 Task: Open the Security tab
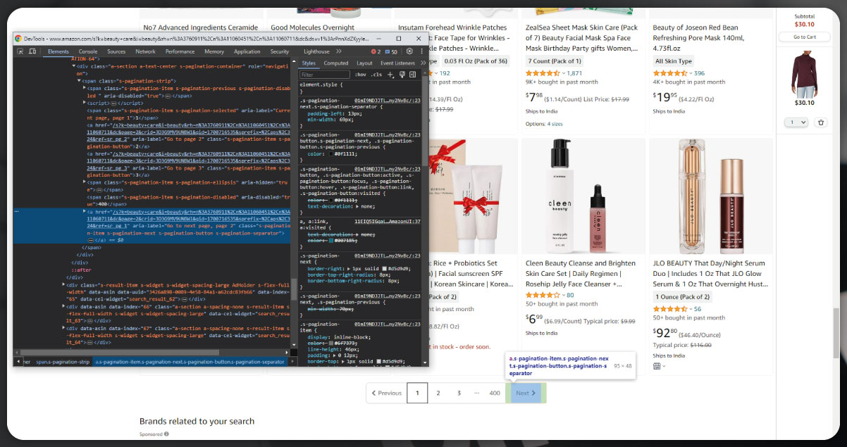point(279,51)
